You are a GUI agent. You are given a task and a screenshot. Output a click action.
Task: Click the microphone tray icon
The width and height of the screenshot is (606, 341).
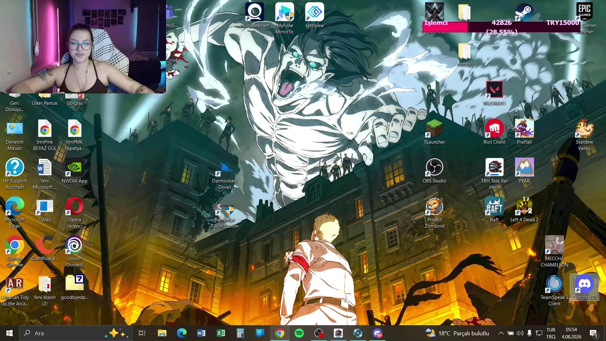click(530, 333)
